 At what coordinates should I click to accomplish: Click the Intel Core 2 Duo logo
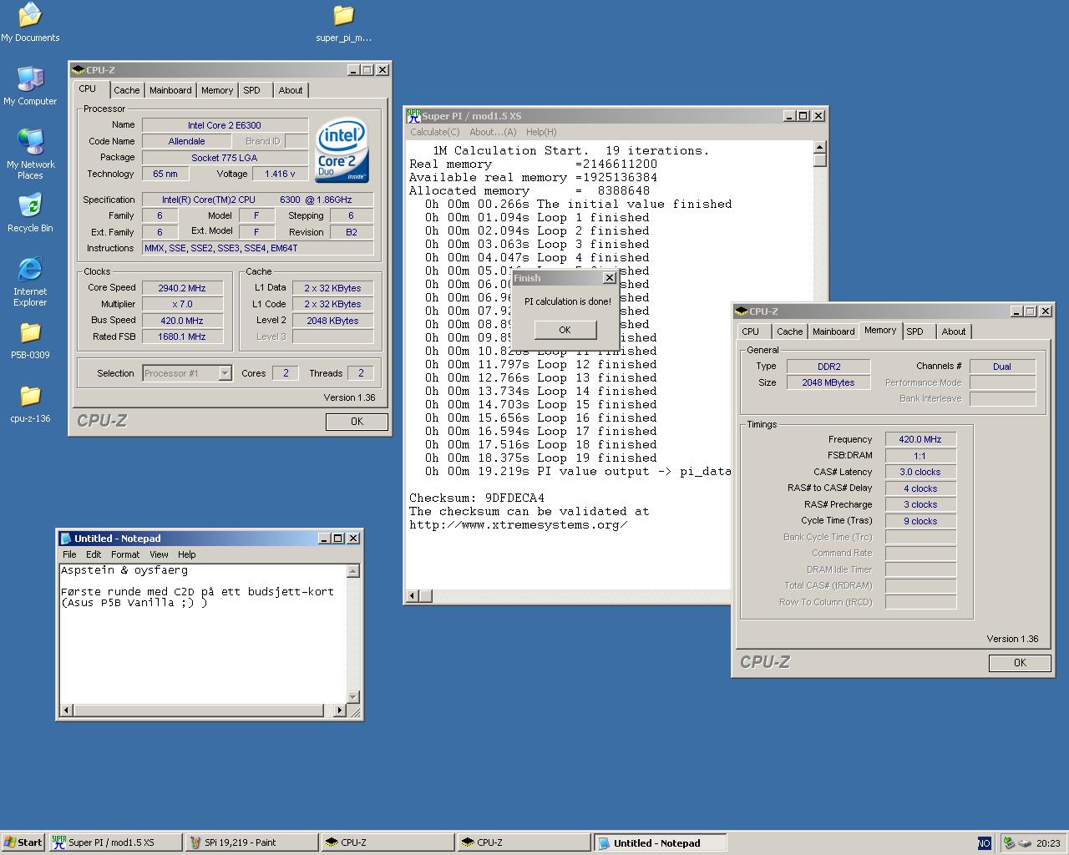click(x=342, y=150)
